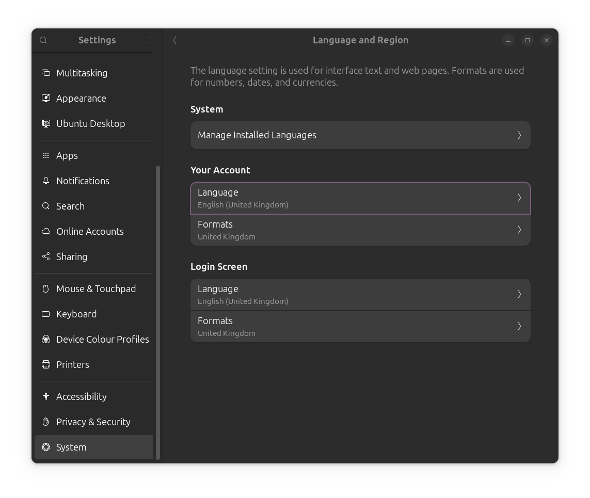The image size is (590, 498).
Task: Open Online Accounts settings
Action: (90, 231)
